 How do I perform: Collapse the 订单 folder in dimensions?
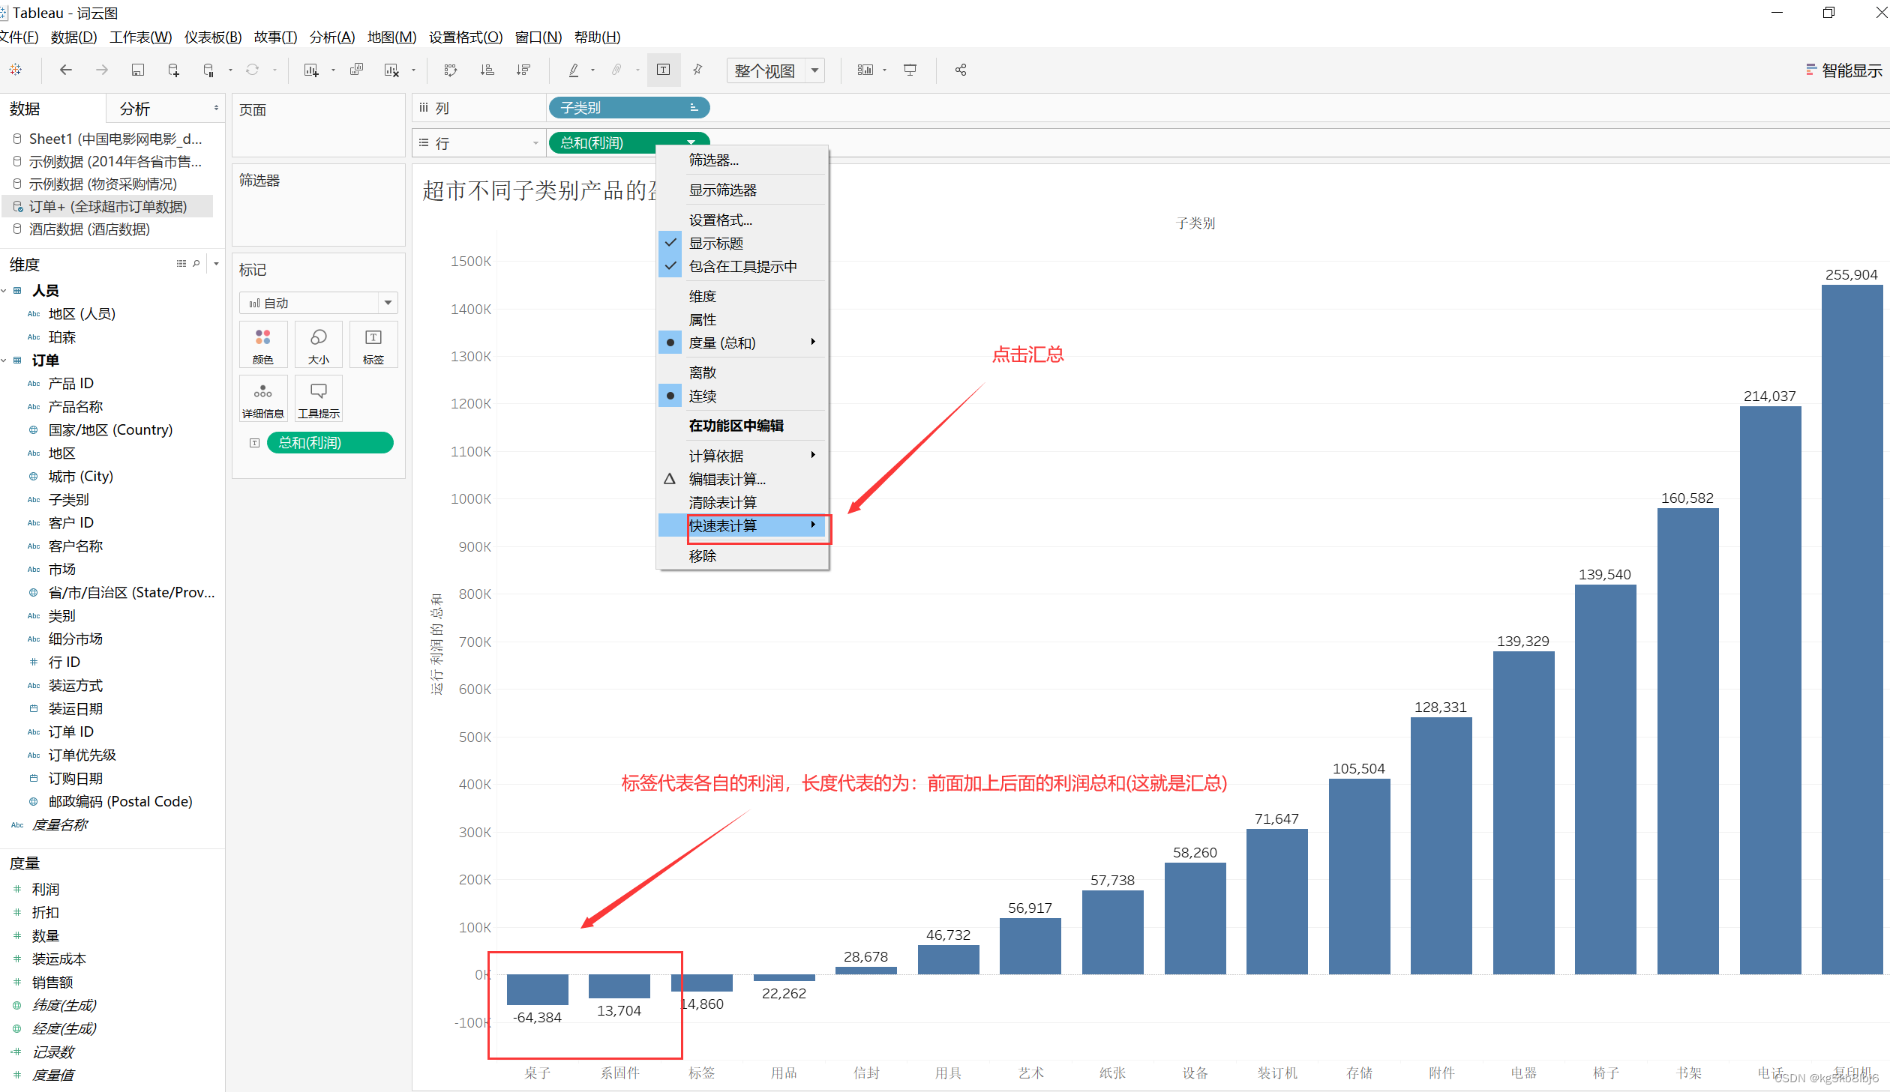(x=4, y=361)
